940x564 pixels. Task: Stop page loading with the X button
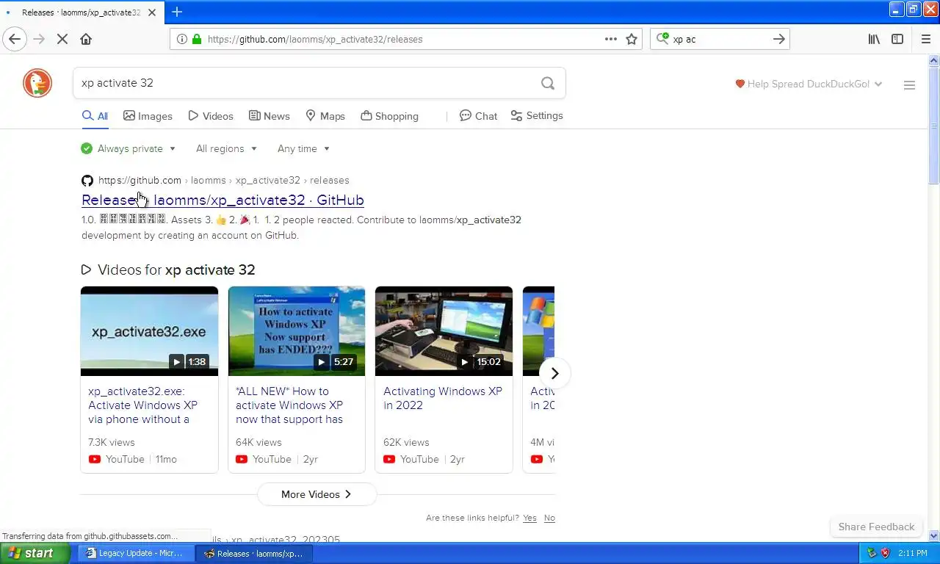tap(62, 39)
